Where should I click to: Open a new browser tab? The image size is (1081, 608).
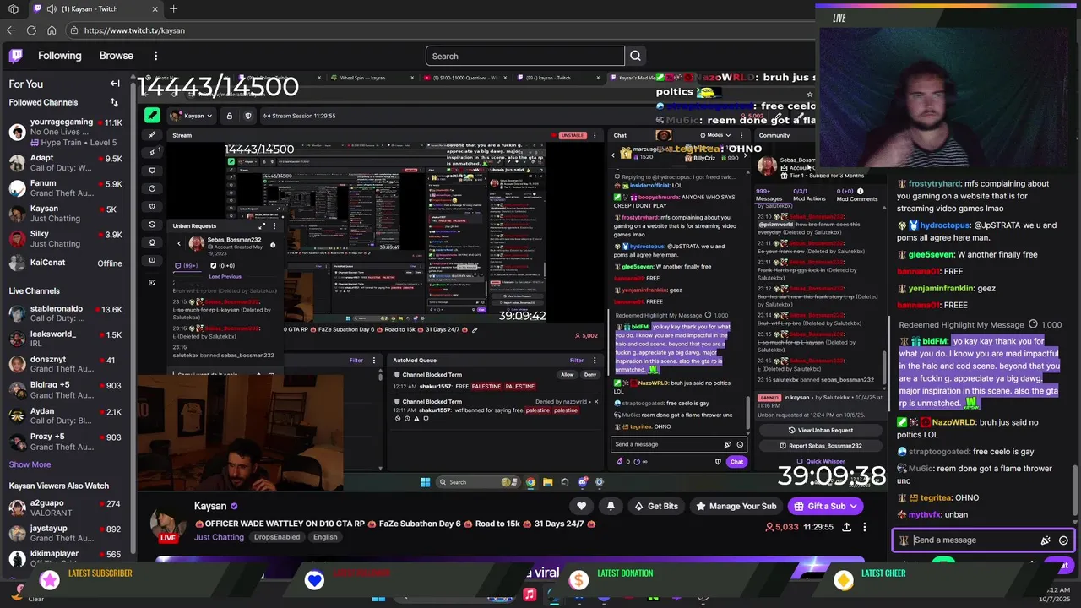click(x=173, y=8)
